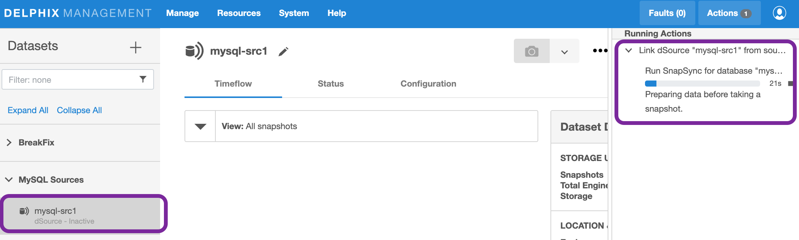Click the dSource icon next to the mysql-src1 title
Screen dimensions: 799x240
tap(194, 51)
